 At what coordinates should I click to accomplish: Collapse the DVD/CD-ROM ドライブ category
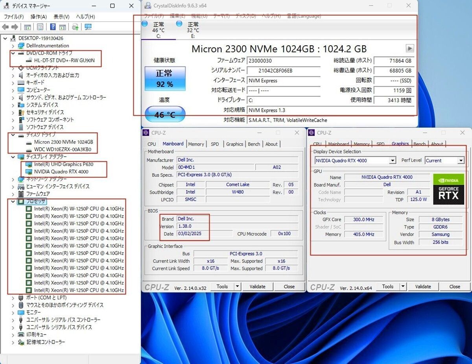click(x=13, y=53)
